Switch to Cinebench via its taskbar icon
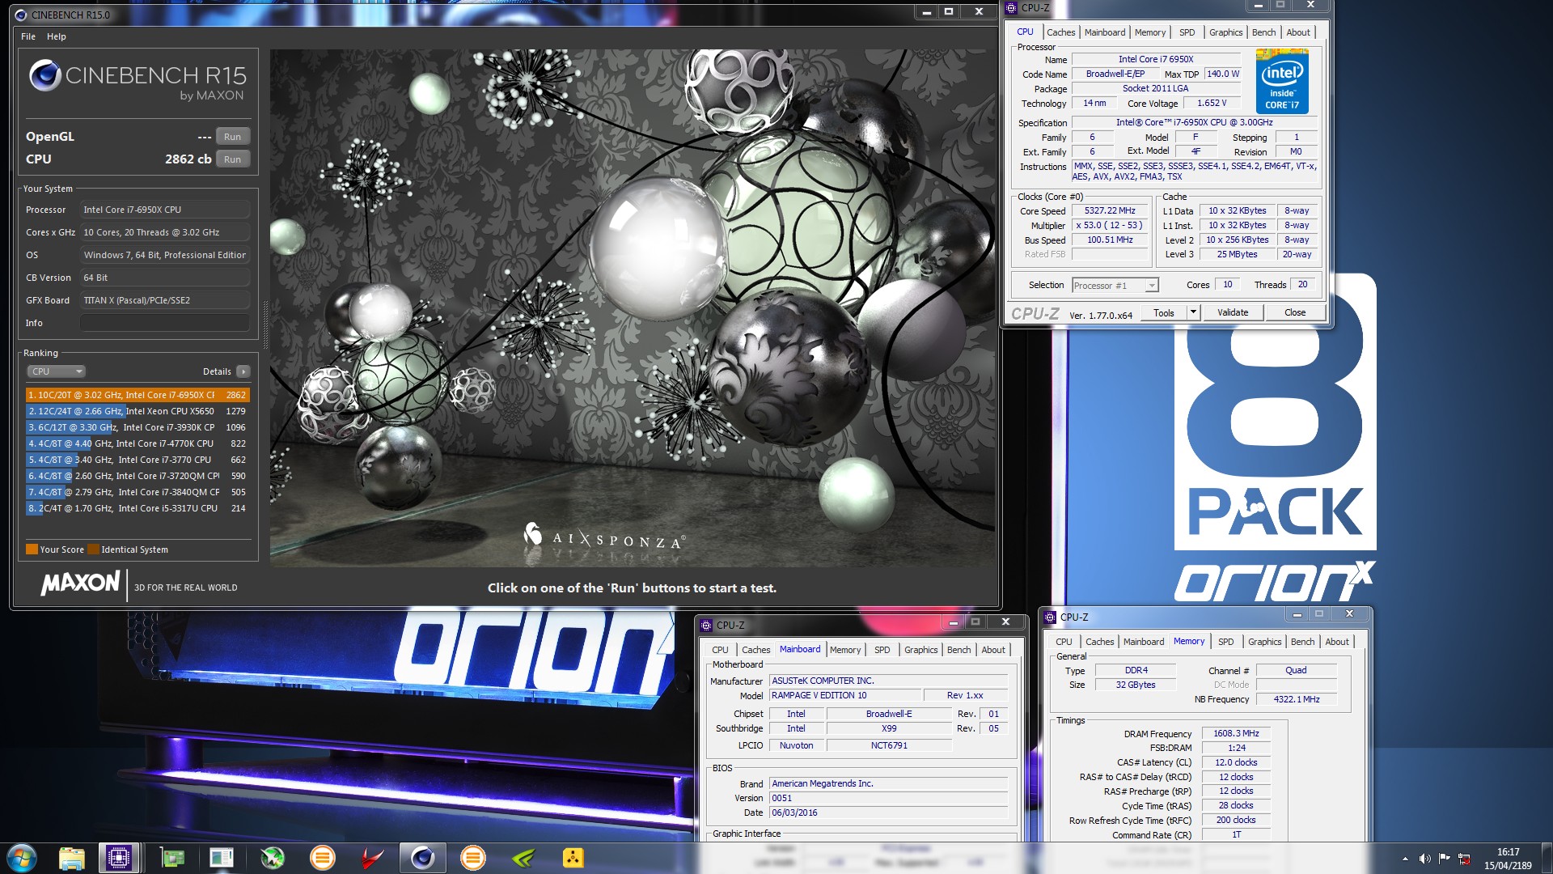The width and height of the screenshot is (1553, 874). [422, 858]
